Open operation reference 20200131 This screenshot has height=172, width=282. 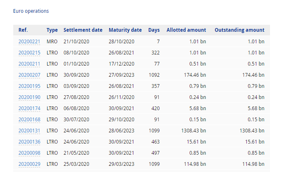(29, 130)
